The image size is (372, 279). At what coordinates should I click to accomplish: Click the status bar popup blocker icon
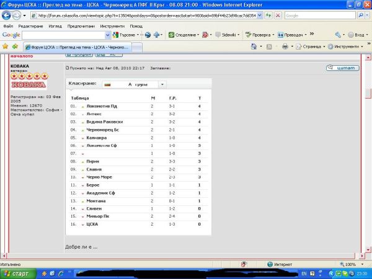coord(244,264)
